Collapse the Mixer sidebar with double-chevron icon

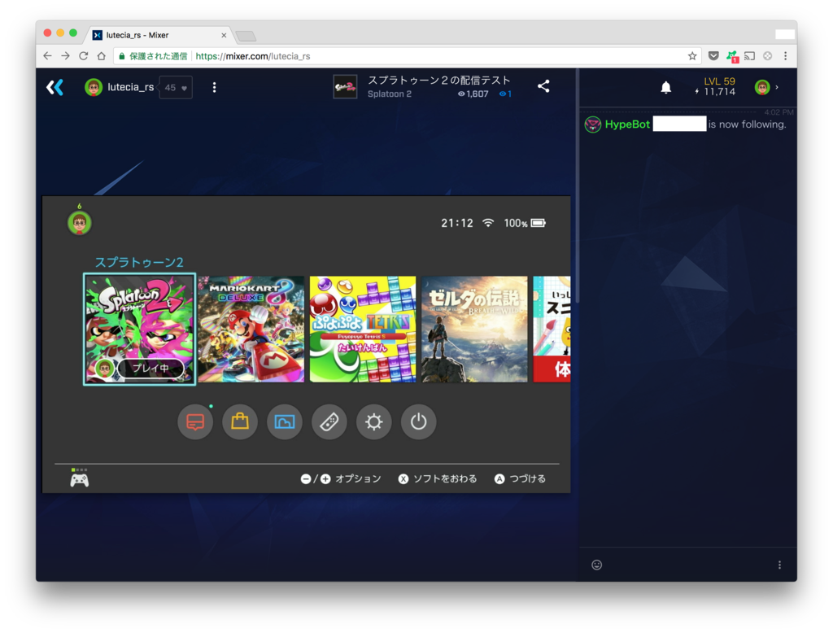[55, 87]
